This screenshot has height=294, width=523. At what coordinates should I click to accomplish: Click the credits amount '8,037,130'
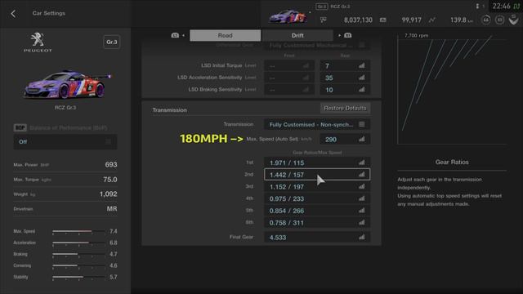tap(358, 20)
